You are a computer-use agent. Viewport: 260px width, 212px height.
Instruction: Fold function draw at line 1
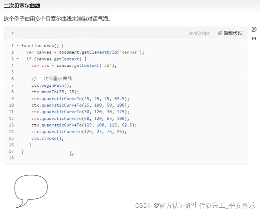pos(18,45)
